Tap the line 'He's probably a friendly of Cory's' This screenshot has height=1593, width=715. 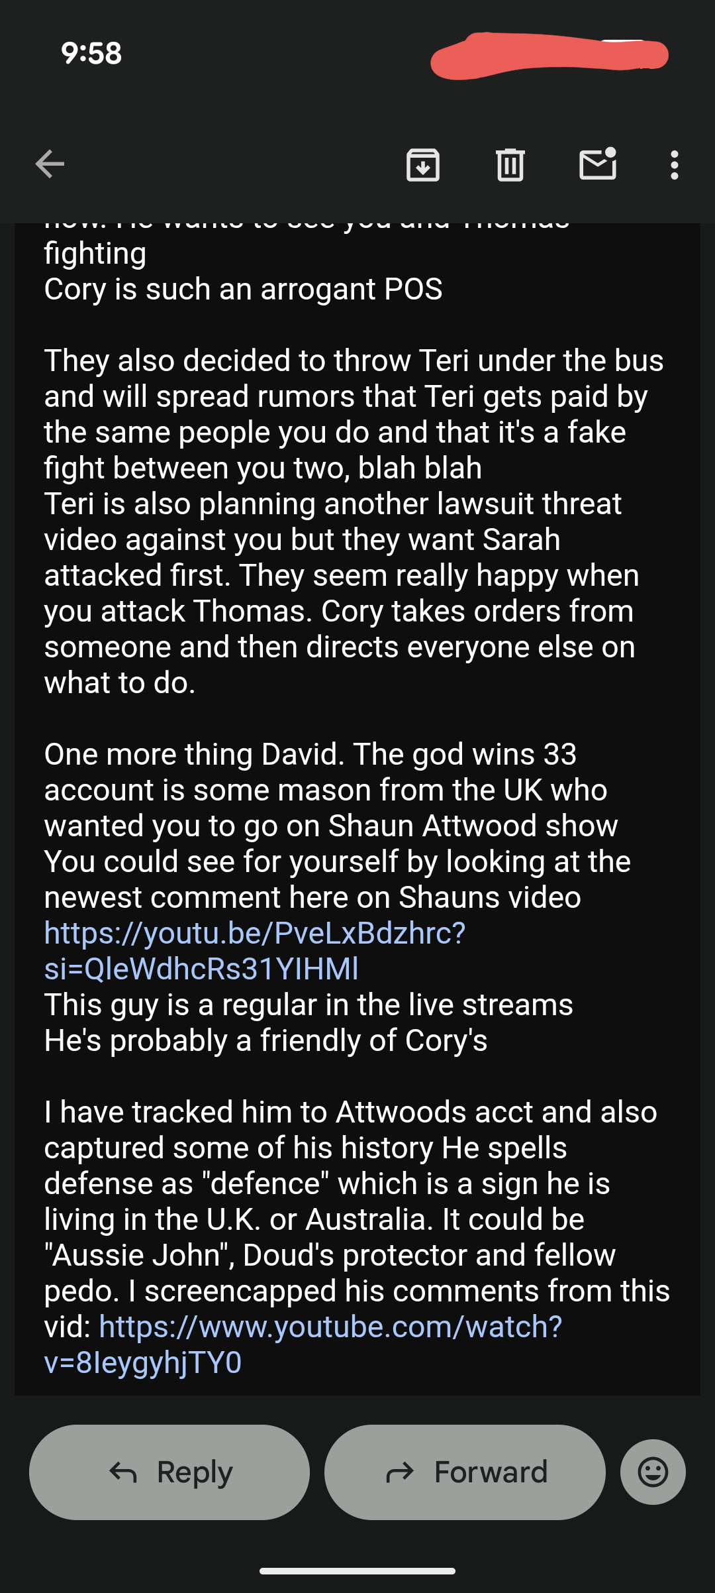click(265, 1040)
